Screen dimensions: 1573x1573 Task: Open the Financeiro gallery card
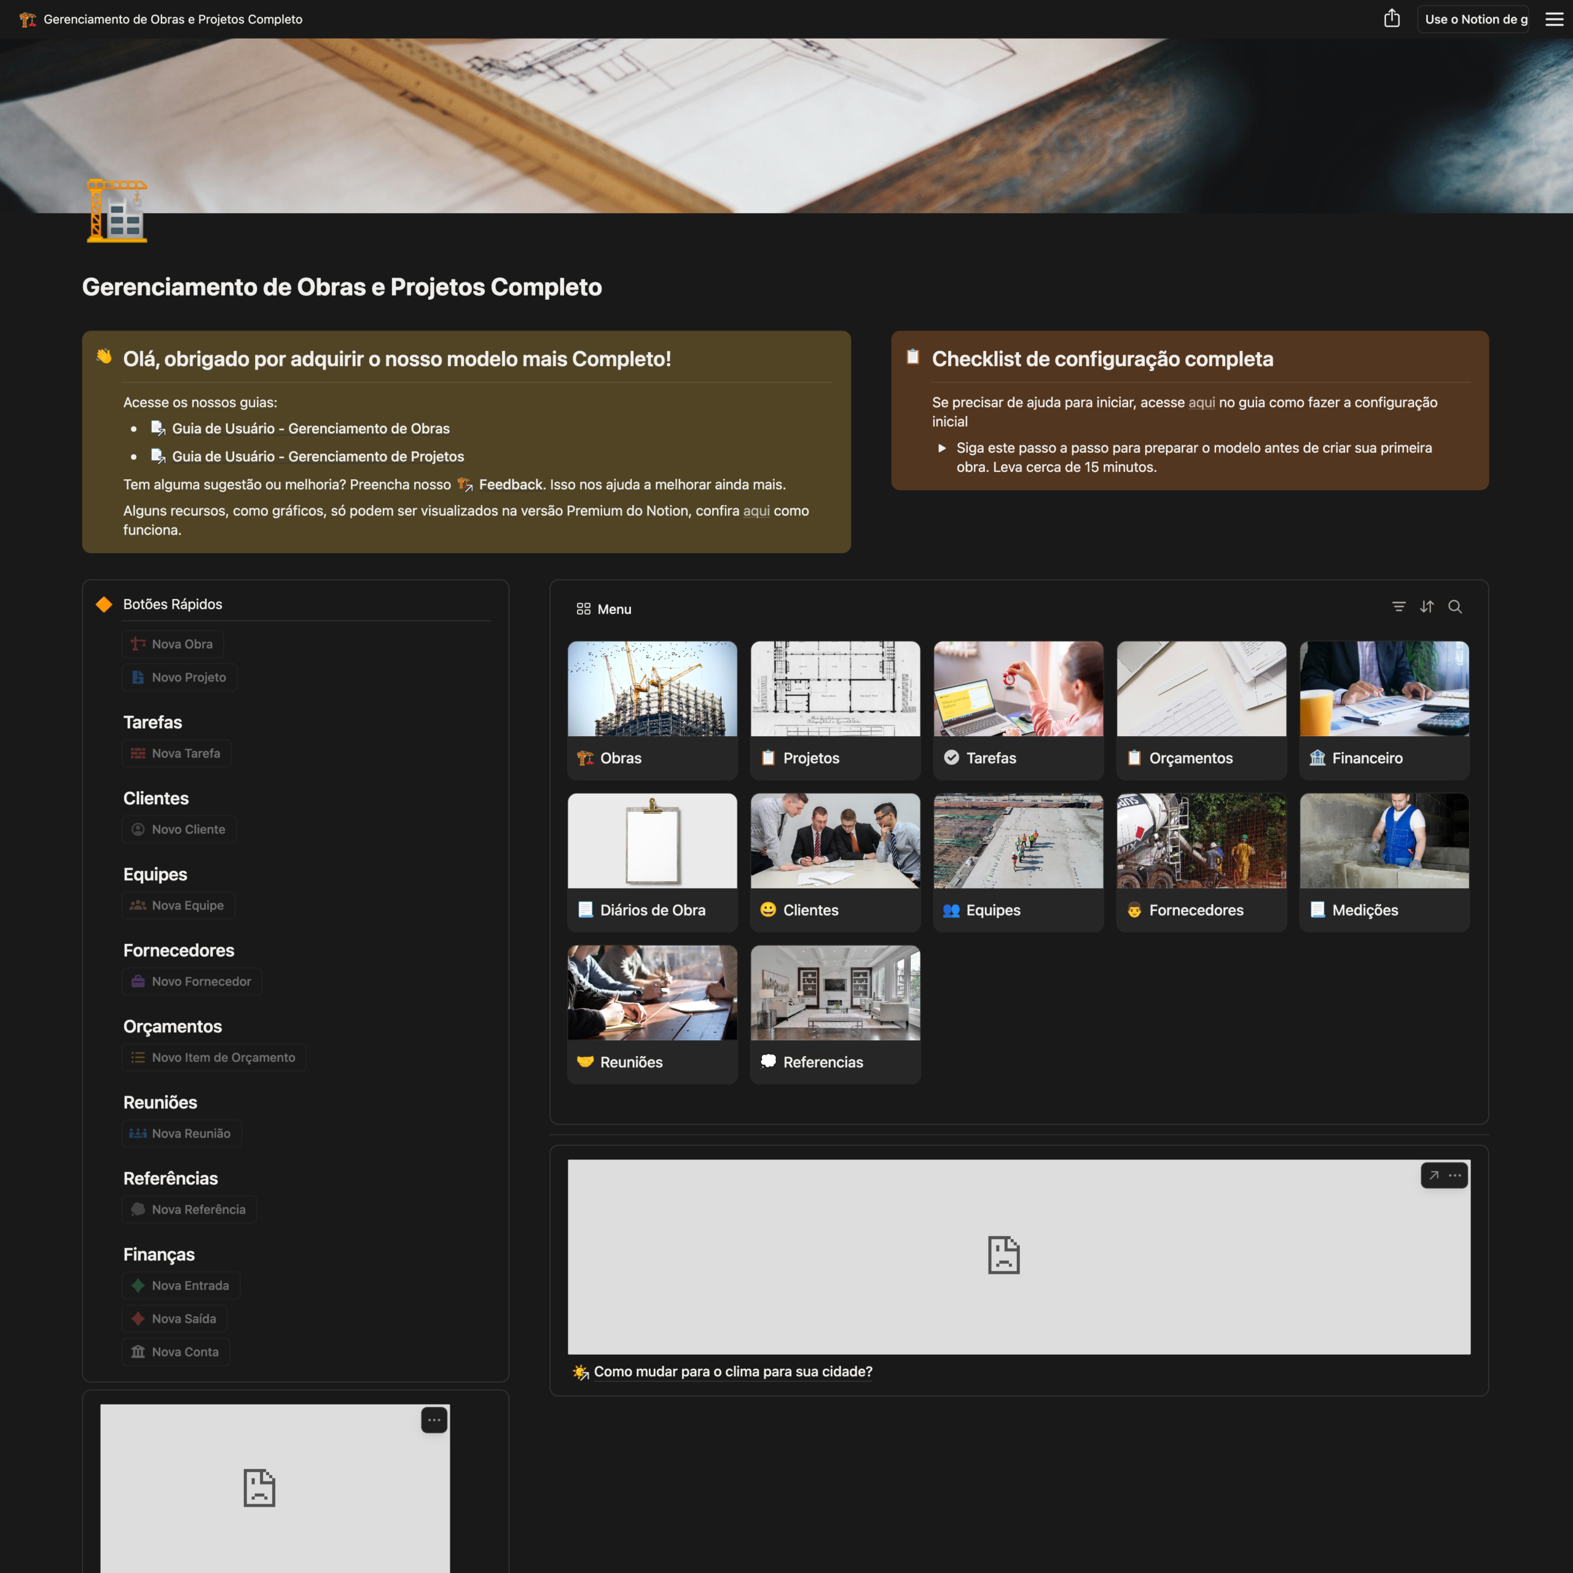(x=1383, y=710)
